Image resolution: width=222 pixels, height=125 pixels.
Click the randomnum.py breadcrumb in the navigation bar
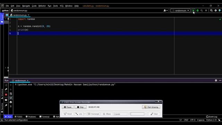pos(19,10)
